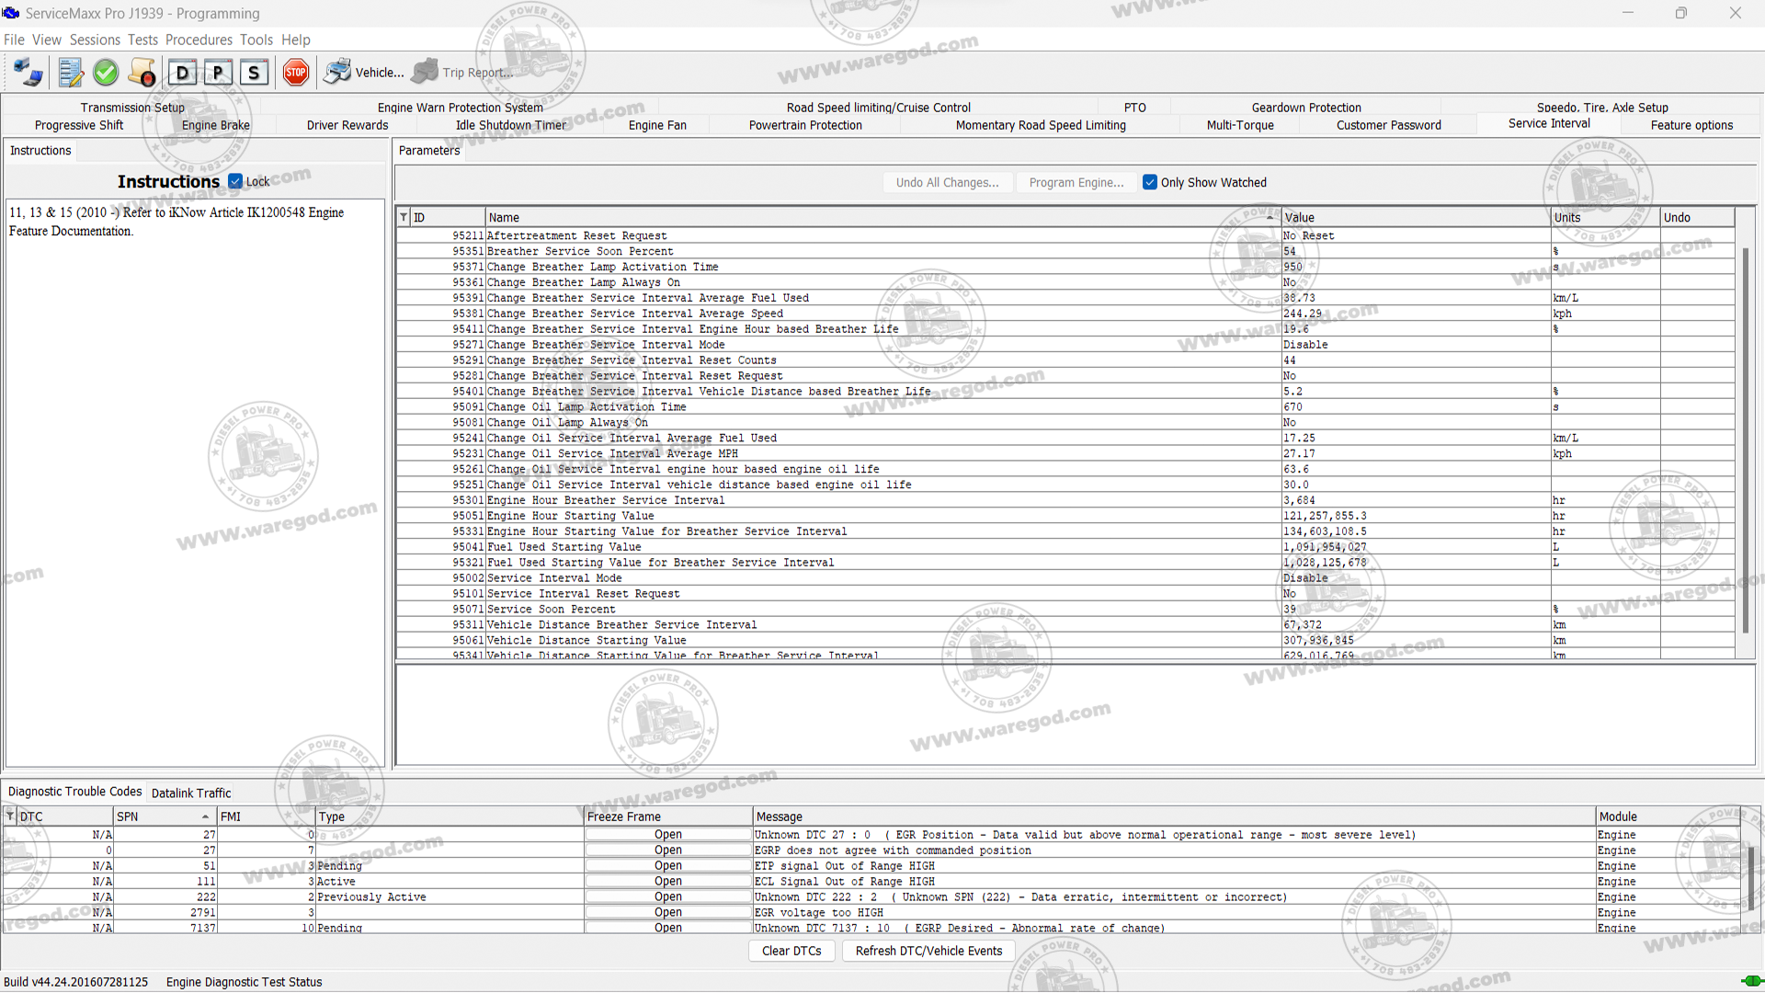Click the DTC table filter icon
Image resolution: width=1765 pixels, height=993 pixels.
click(x=10, y=816)
